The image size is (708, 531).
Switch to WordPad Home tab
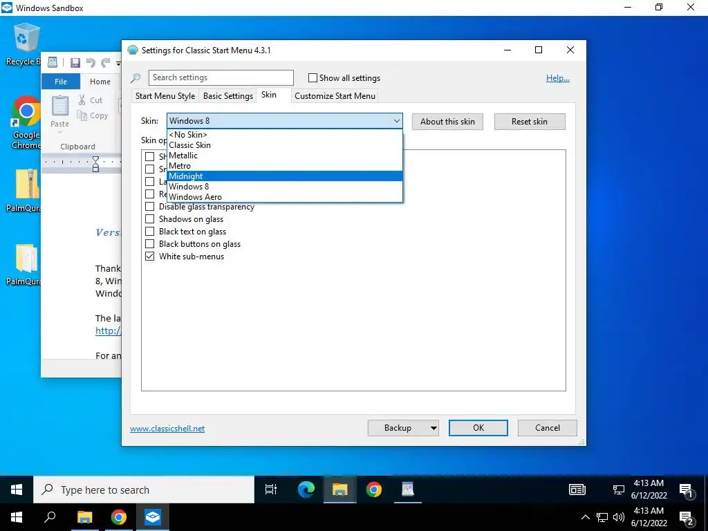click(x=100, y=82)
